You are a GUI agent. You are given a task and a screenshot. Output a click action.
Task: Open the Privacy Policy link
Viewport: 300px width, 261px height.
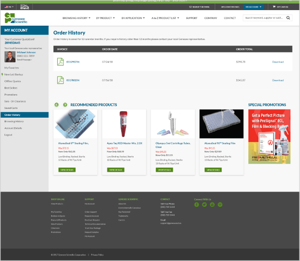[97, 255]
